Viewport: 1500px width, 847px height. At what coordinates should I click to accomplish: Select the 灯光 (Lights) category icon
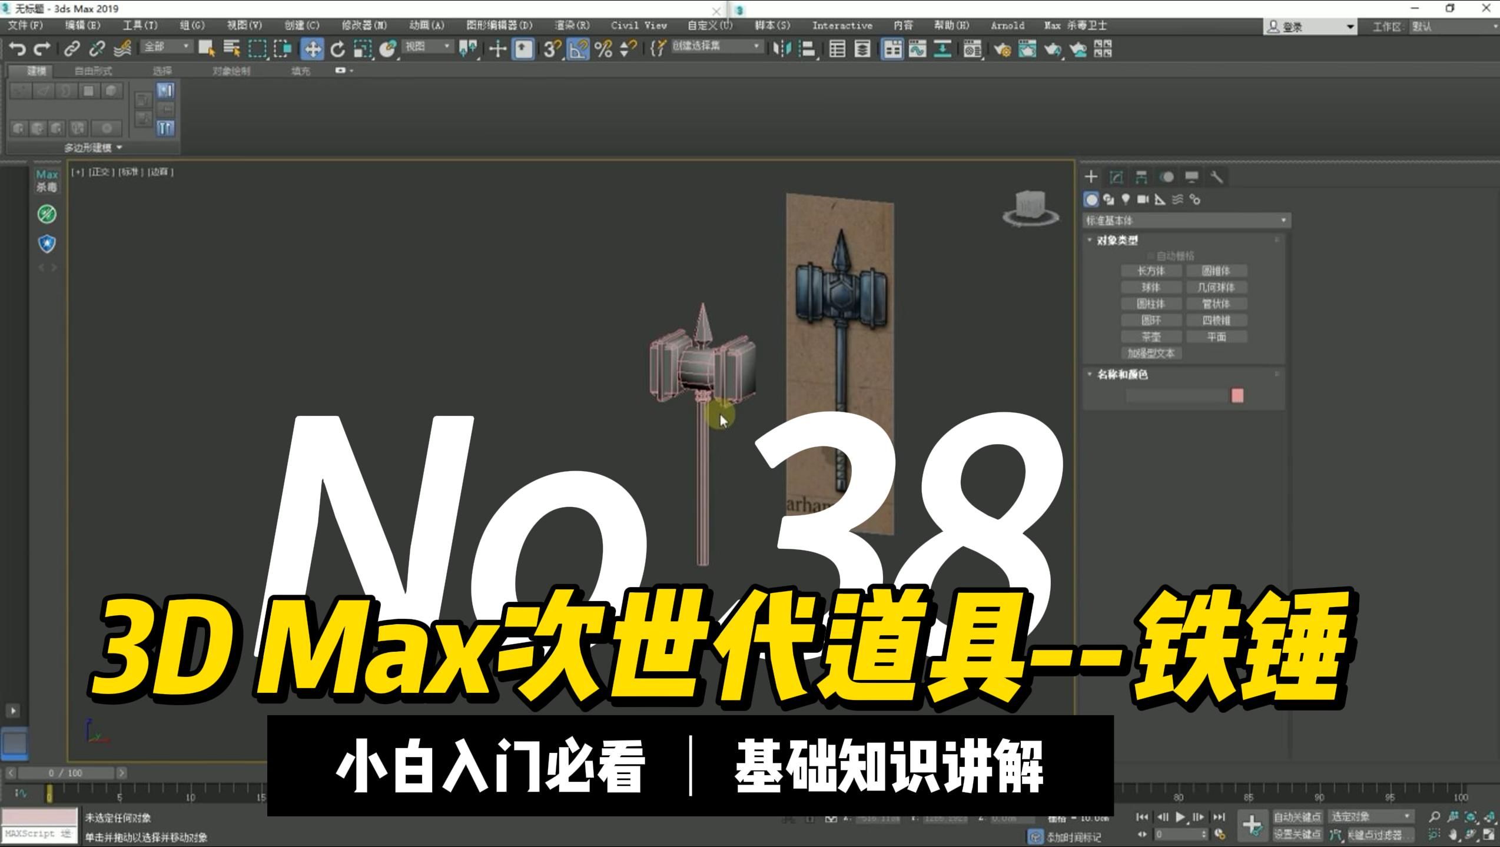click(1125, 200)
